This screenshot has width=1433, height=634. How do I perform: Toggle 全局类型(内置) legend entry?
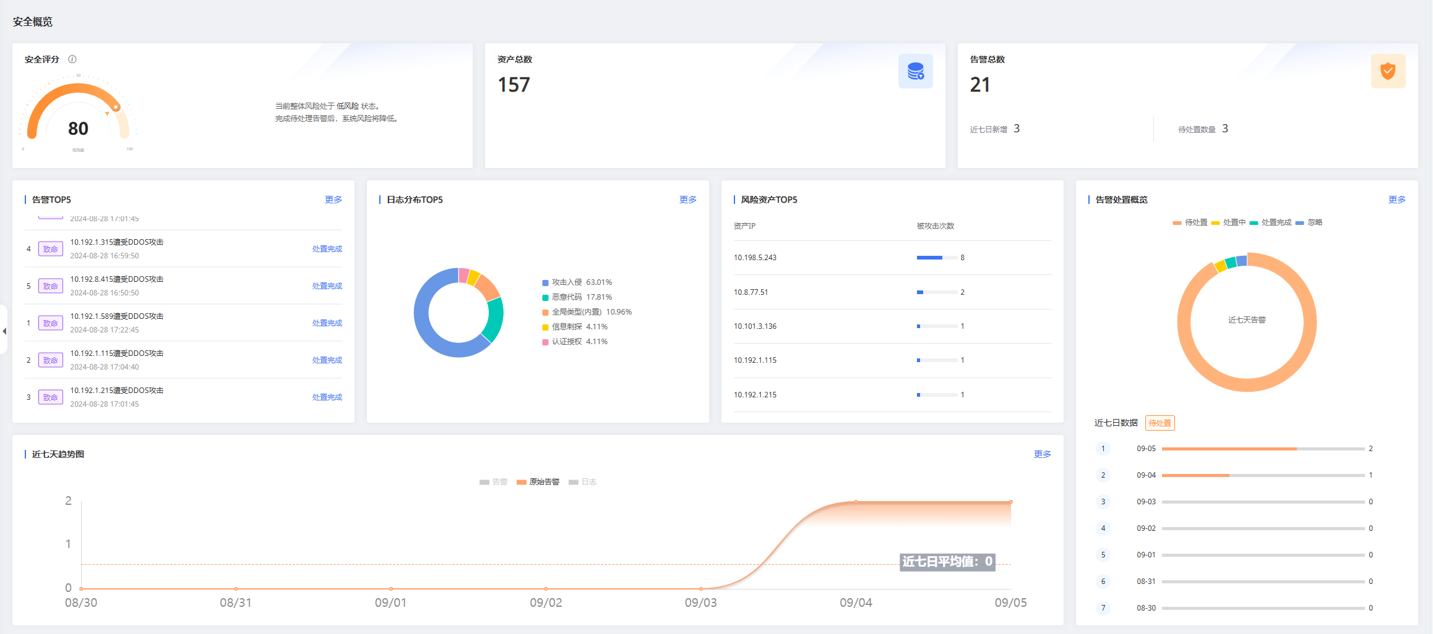587,312
